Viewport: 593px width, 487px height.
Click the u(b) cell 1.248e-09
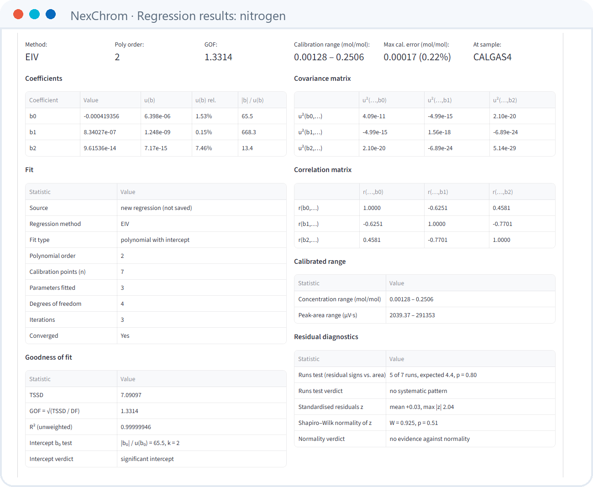click(157, 132)
